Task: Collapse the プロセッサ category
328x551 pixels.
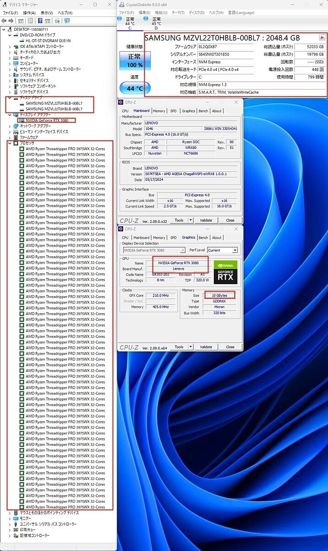Action: 10,143
